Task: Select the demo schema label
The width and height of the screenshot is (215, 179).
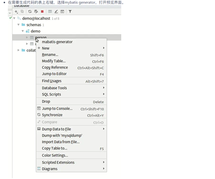Action: coord(36,31)
